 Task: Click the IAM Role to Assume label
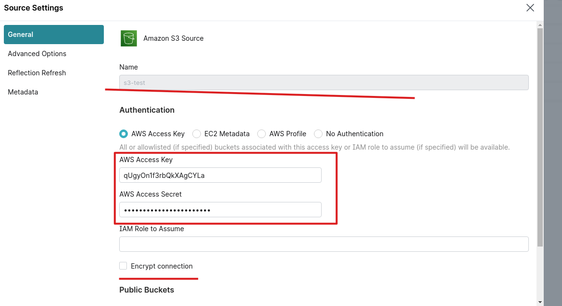(151, 229)
